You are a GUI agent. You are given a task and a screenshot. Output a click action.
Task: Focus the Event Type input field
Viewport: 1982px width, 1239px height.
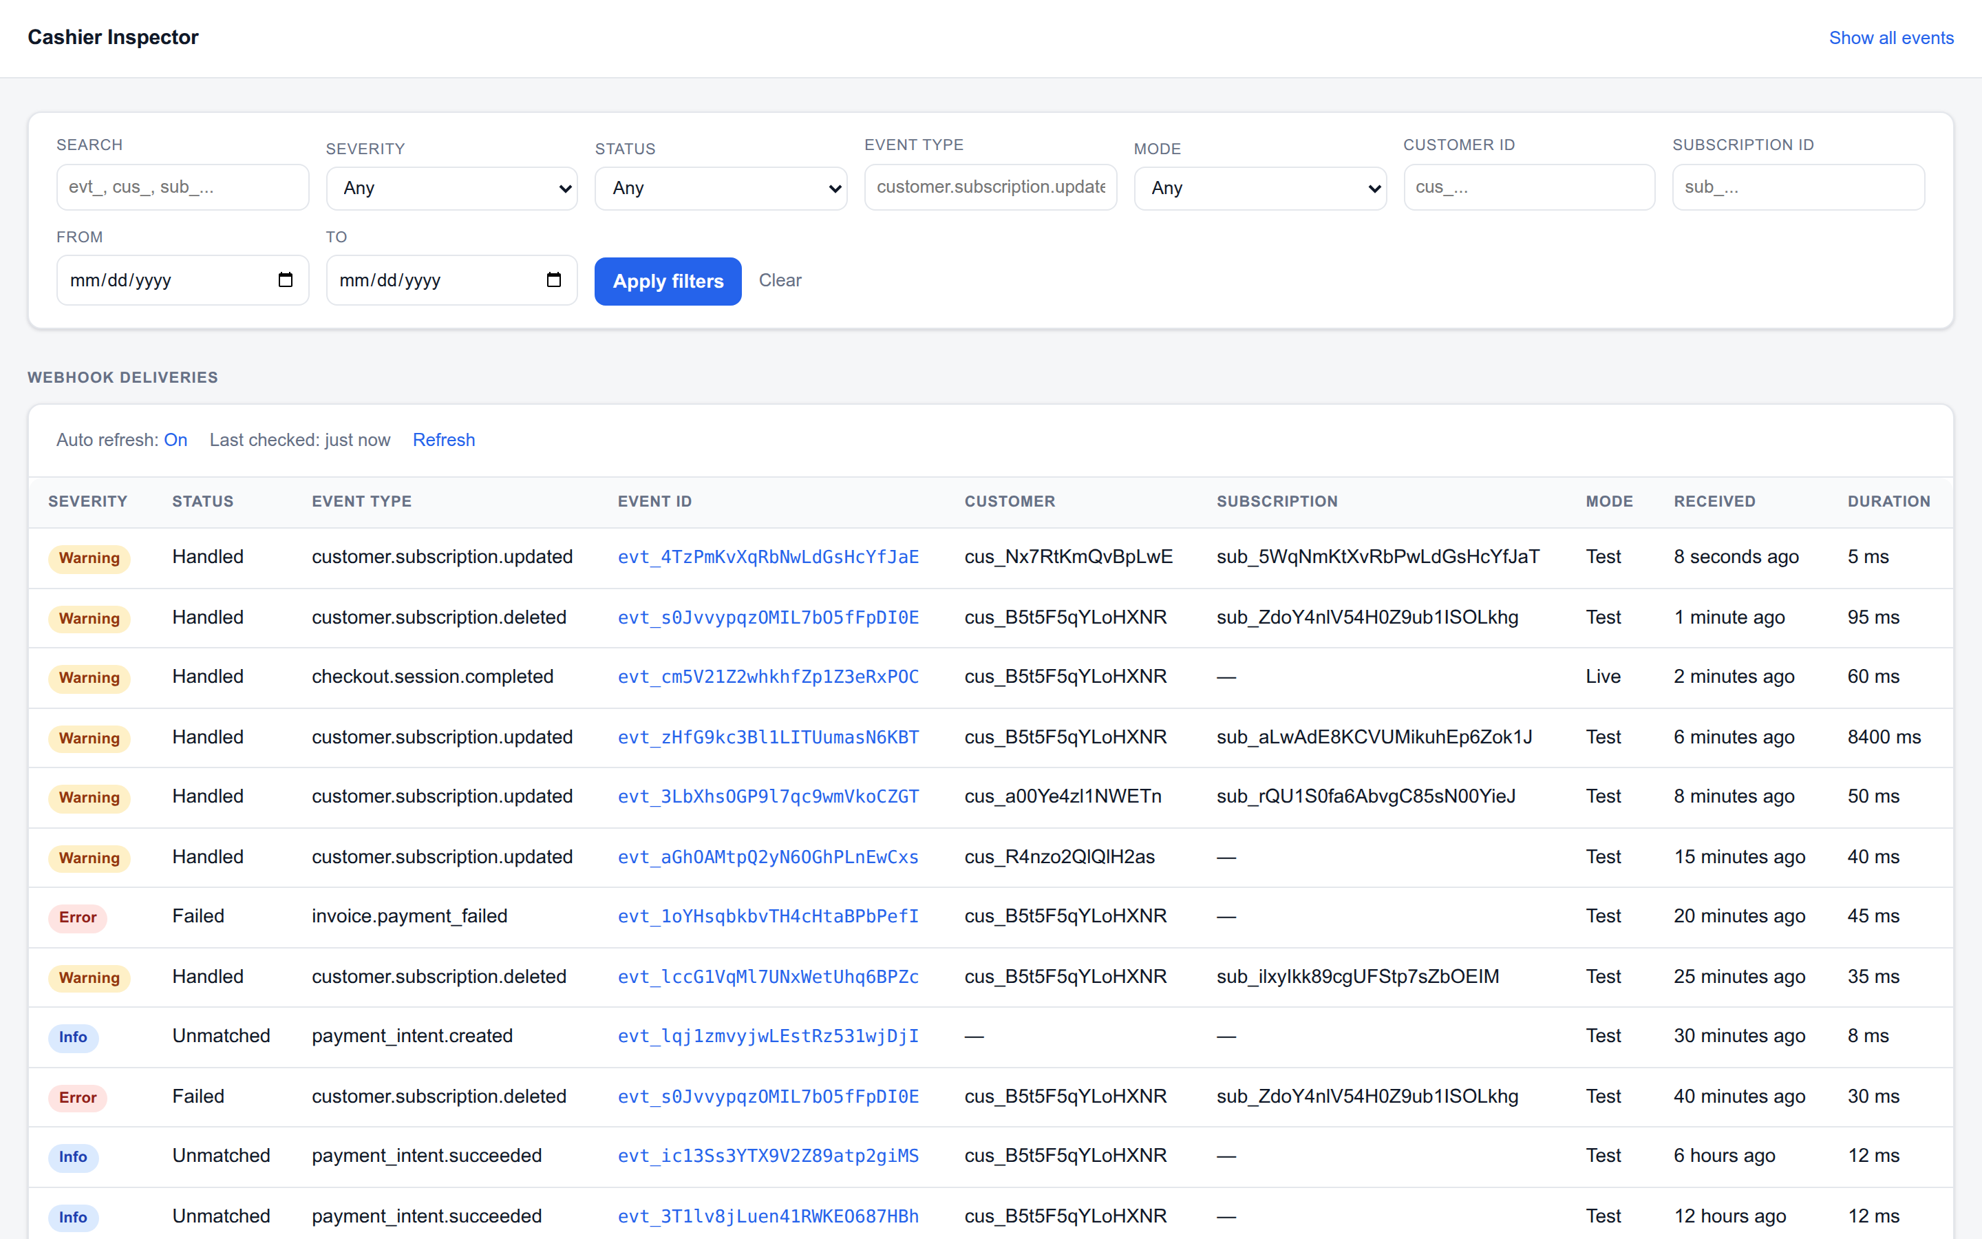[990, 187]
